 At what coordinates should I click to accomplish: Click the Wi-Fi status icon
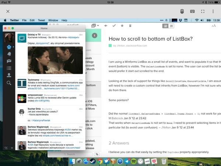tap(197, 20)
